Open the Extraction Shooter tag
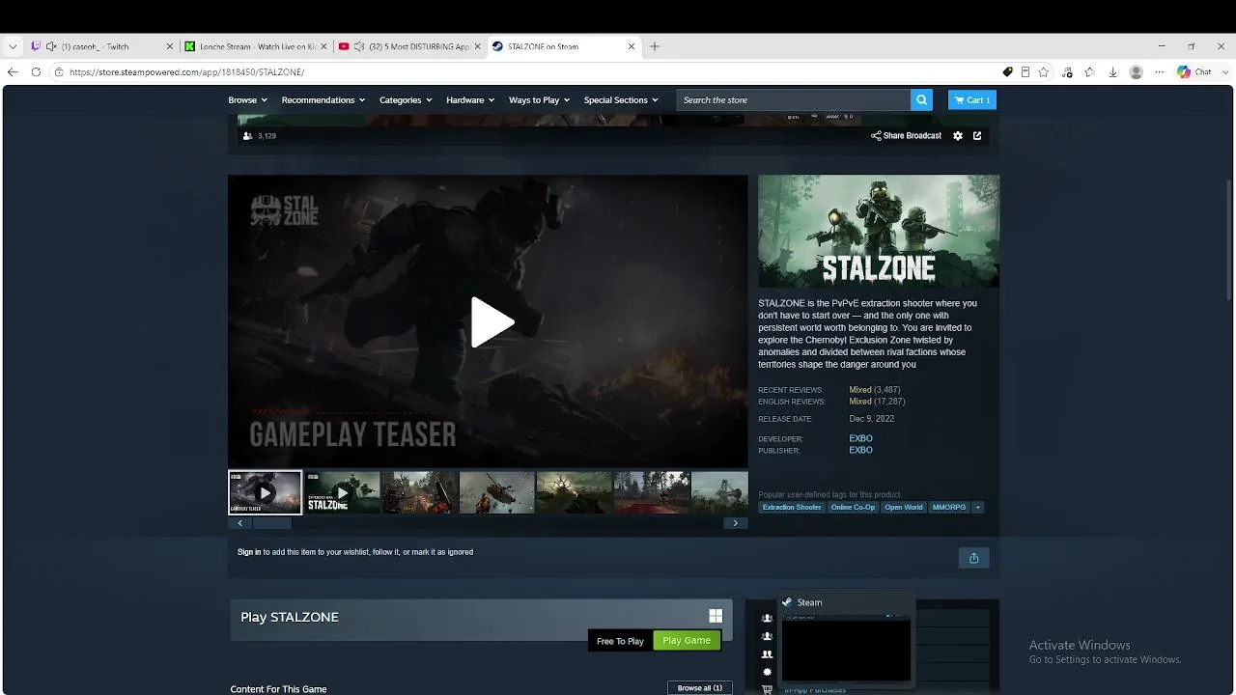Viewport: 1236px width, 695px height. (x=792, y=507)
